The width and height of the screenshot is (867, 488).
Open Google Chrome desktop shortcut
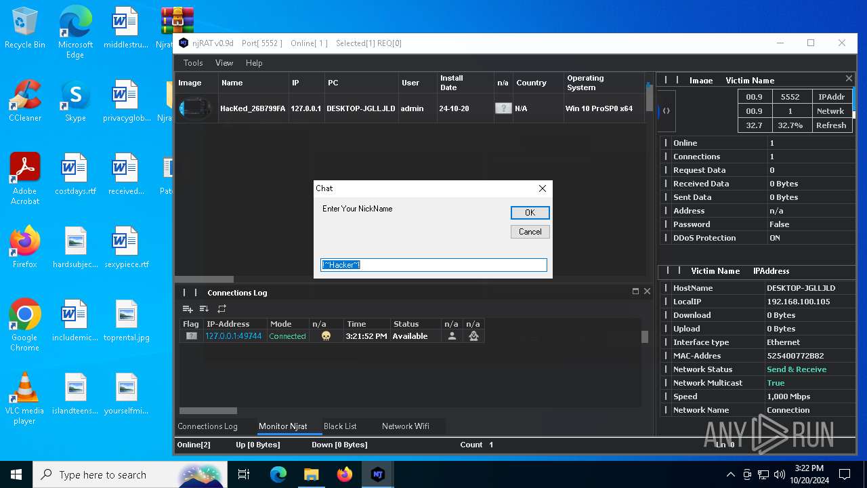[25, 325]
